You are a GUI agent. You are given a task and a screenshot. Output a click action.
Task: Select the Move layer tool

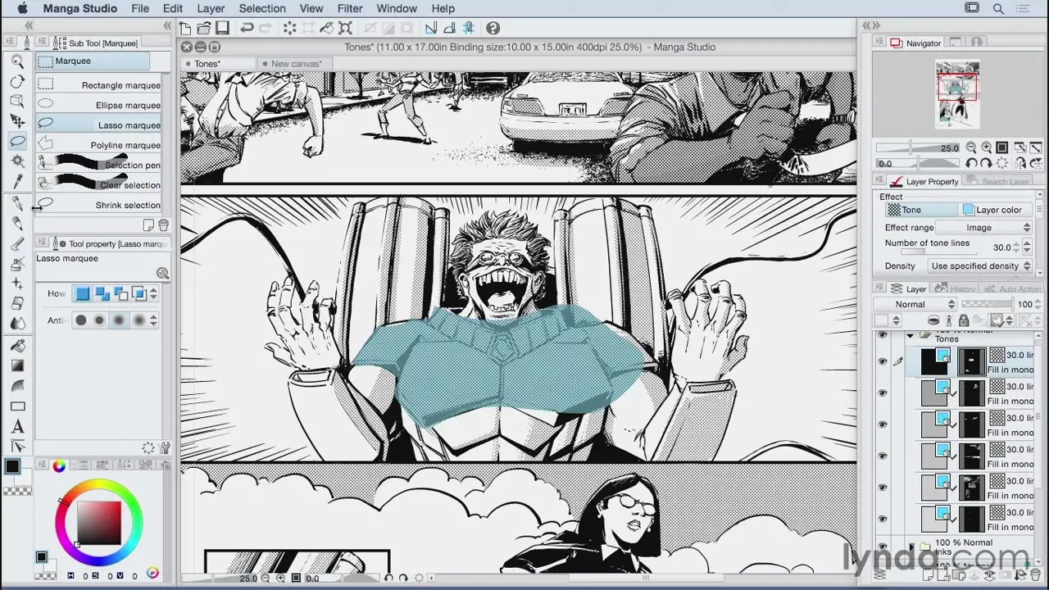pos(17,121)
